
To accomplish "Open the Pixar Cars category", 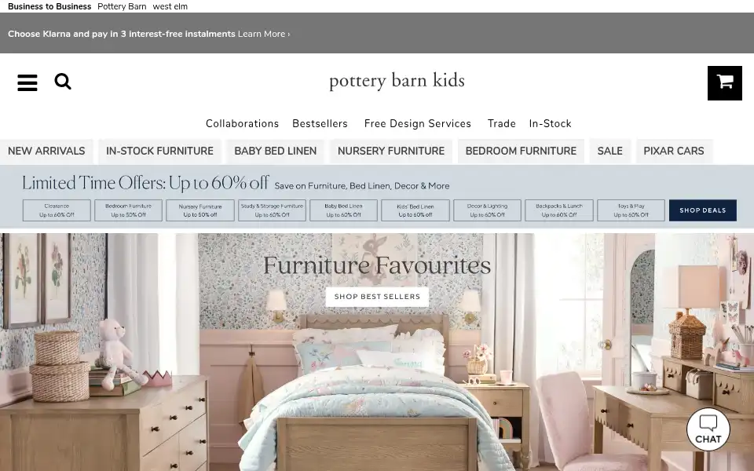I will pyautogui.click(x=674, y=151).
